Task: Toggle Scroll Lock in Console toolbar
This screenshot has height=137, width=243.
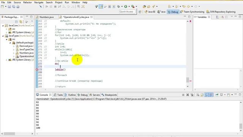Action: tap(202, 95)
